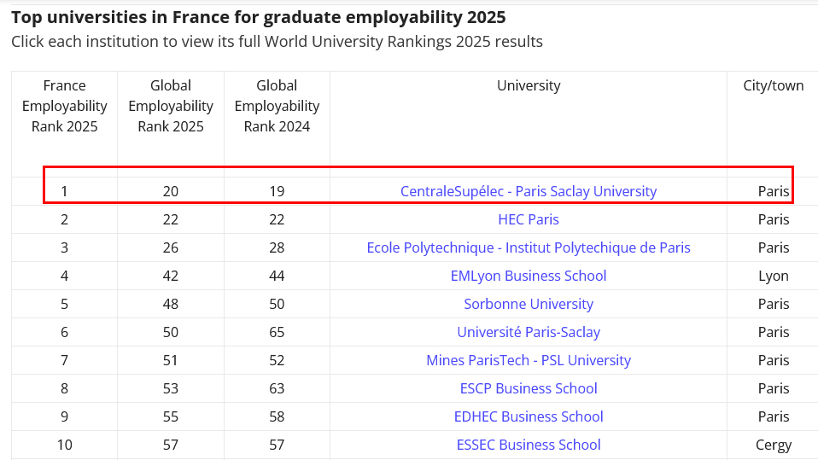
Task: Click the subtitle about World University Rankings results
Action: pyautogui.click(x=277, y=42)
